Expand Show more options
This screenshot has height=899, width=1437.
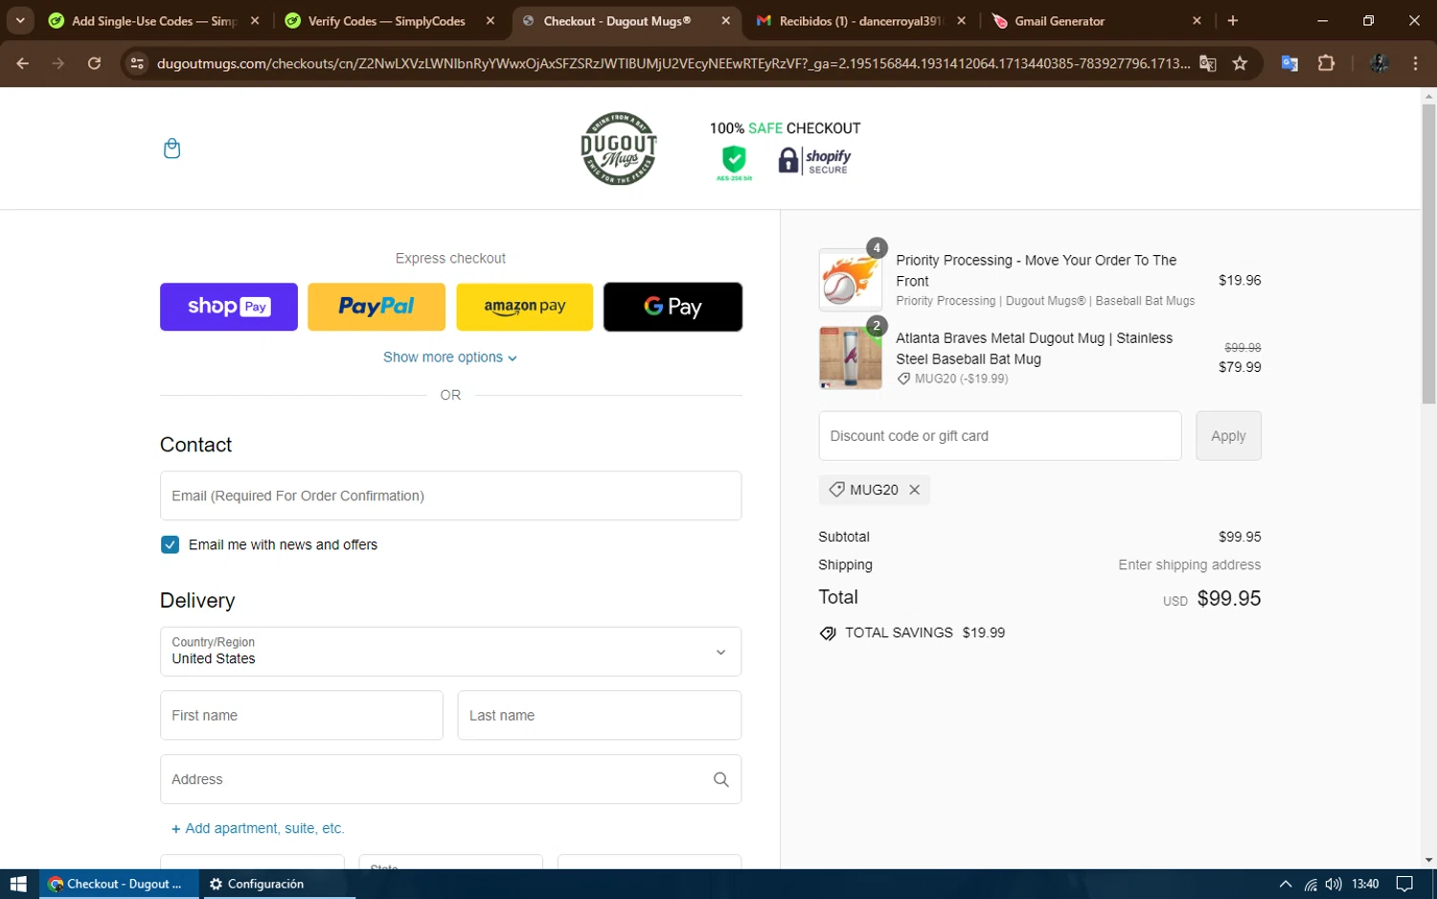(450, 357)
